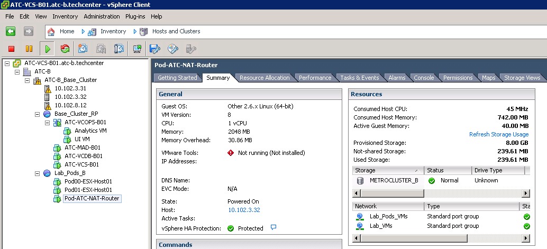This screenshot has height=249, width=547.
Task: Click the Refresh Storage Usage link
Action: [498, 134]
